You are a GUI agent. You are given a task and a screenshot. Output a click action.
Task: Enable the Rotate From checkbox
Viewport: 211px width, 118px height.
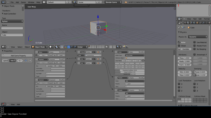[x=195, y=46]
